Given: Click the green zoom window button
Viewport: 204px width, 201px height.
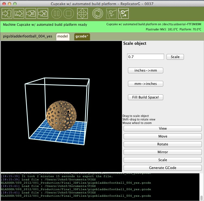Looking at the screenshot, I should (x=15, y=4).
